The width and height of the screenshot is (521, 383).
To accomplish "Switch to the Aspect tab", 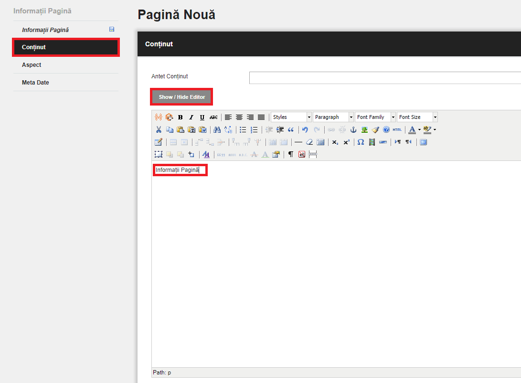I will tap(66, 65).
